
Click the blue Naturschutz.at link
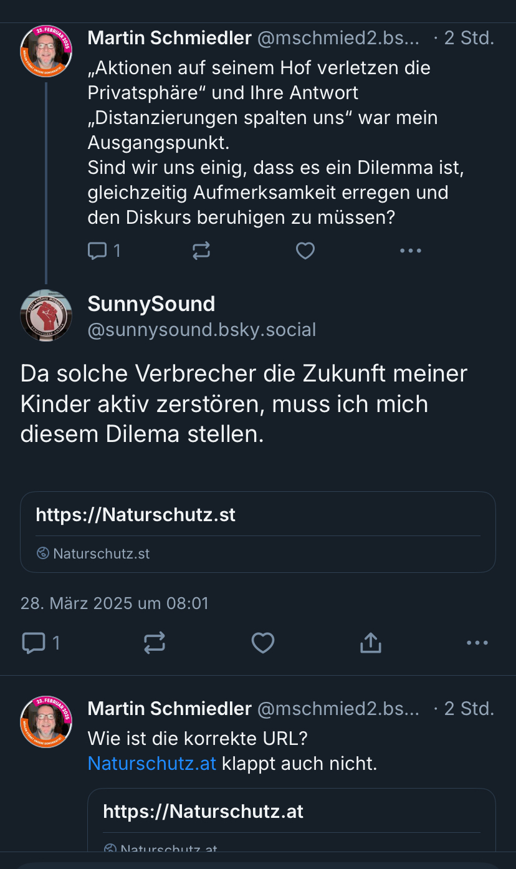(152, 763)
